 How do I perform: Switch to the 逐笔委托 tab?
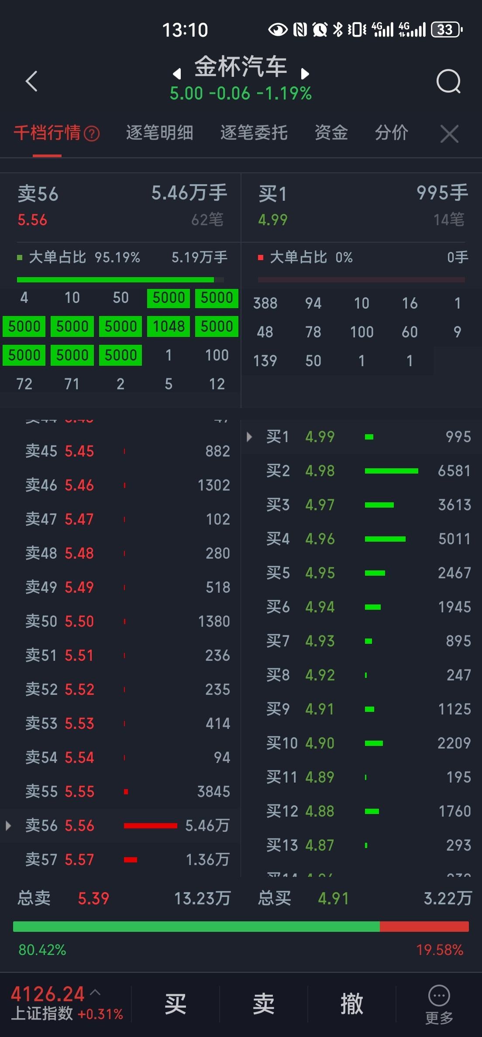pyautogui.click(x=254, y=133)
